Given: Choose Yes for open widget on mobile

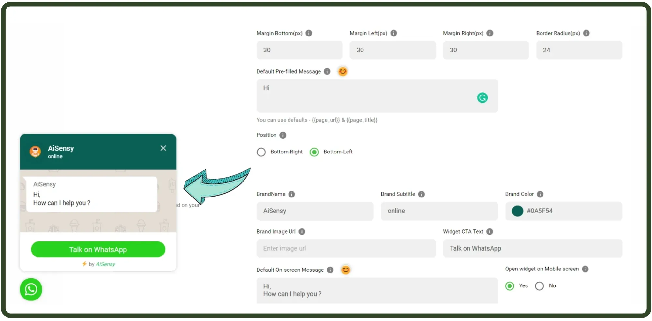Looking at the screenshot, I should pos(510,286).
